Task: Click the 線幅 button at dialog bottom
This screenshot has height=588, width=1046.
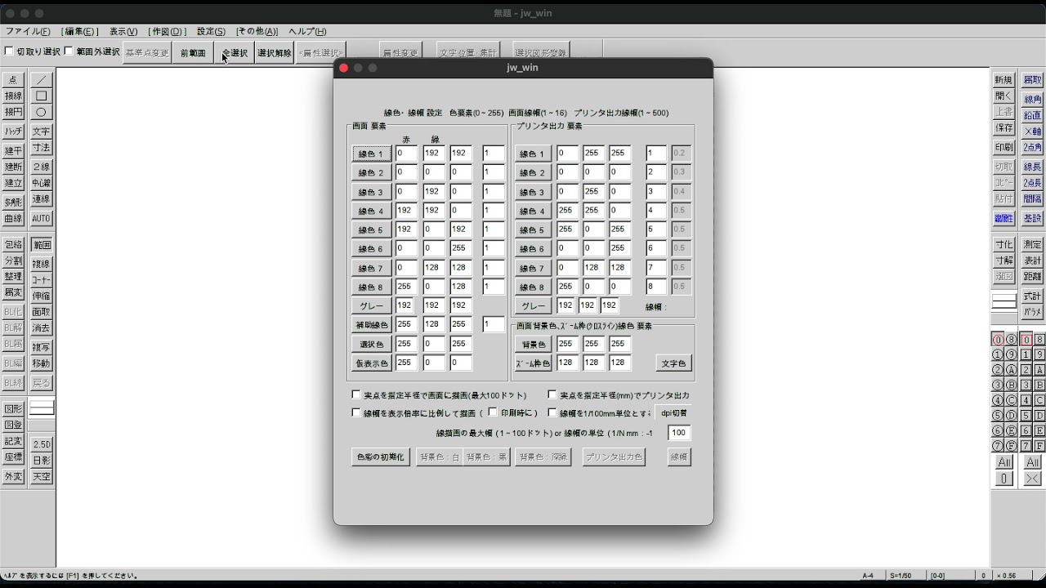Action: pos(679,457)
